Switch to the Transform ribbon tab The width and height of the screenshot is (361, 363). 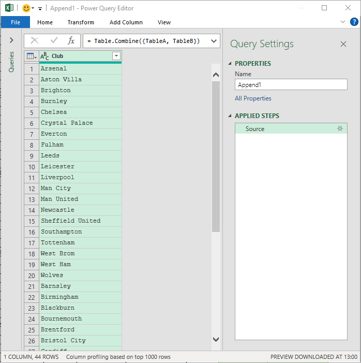pos(81,22)
